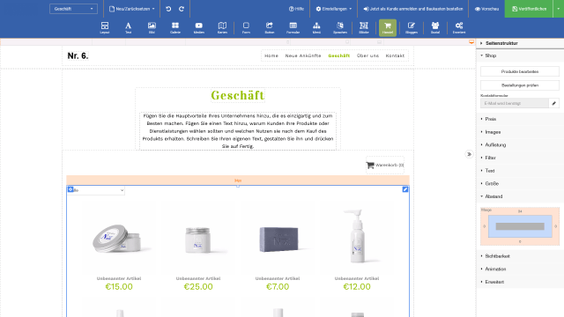Select Geschäft in site navigation

point(338,55)
